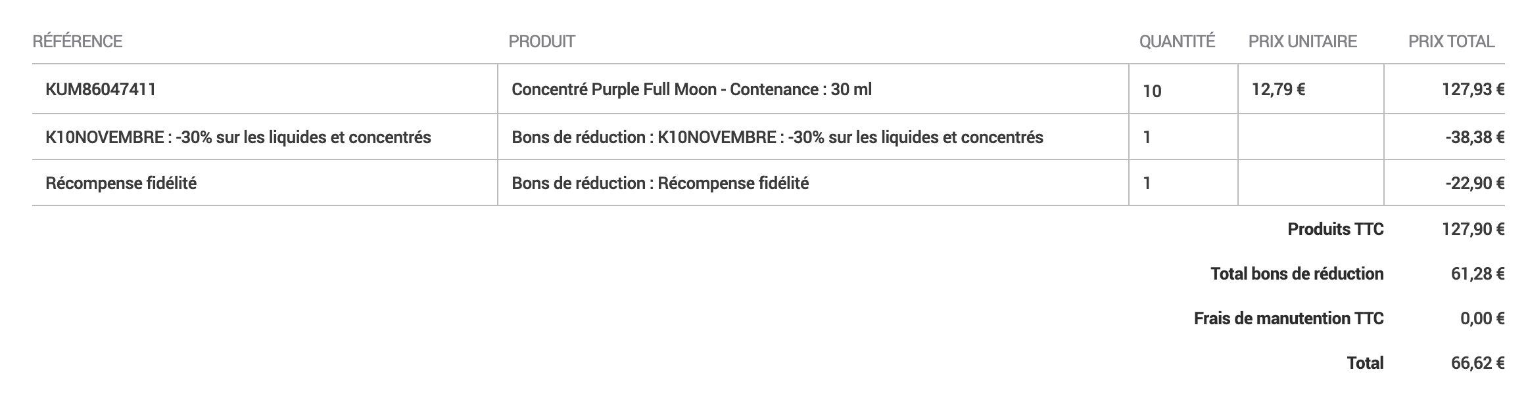
Task: Select the QUANTITÉ column header
Action: click(1177, 41)
